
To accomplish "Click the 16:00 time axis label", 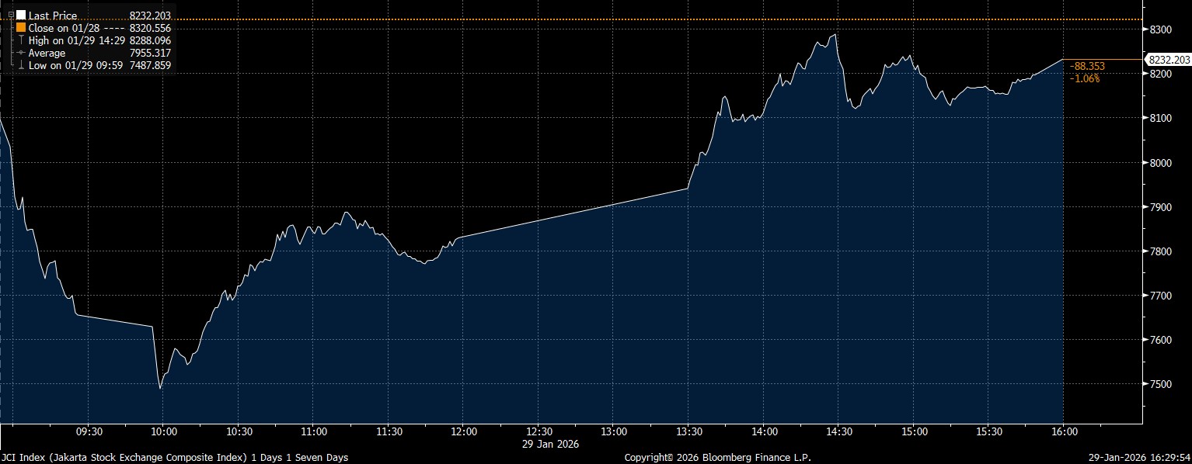I will click(1064, 431).
